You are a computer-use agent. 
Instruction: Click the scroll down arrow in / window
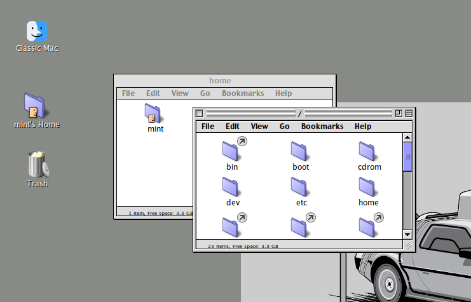coord(407,235)
